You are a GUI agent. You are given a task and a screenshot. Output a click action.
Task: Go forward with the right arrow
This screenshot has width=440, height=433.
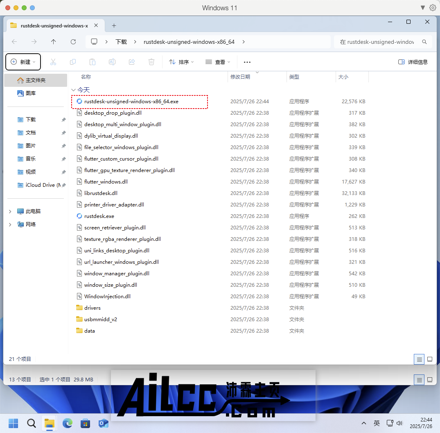coord(34,42)
